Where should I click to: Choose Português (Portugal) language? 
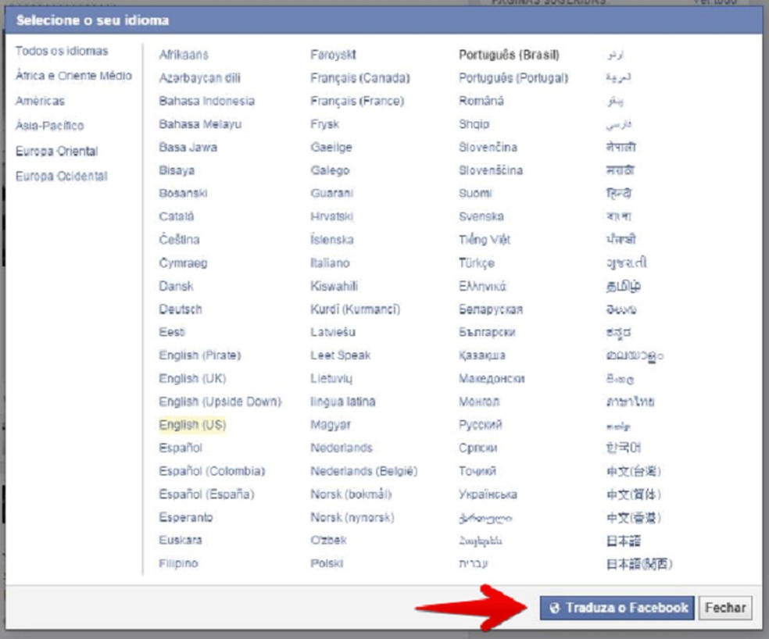click(513, 78)
